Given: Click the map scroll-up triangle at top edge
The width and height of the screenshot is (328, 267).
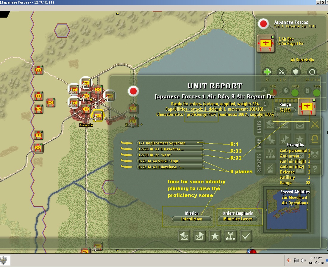Looking at the screenshot, I should coord(117,14).
